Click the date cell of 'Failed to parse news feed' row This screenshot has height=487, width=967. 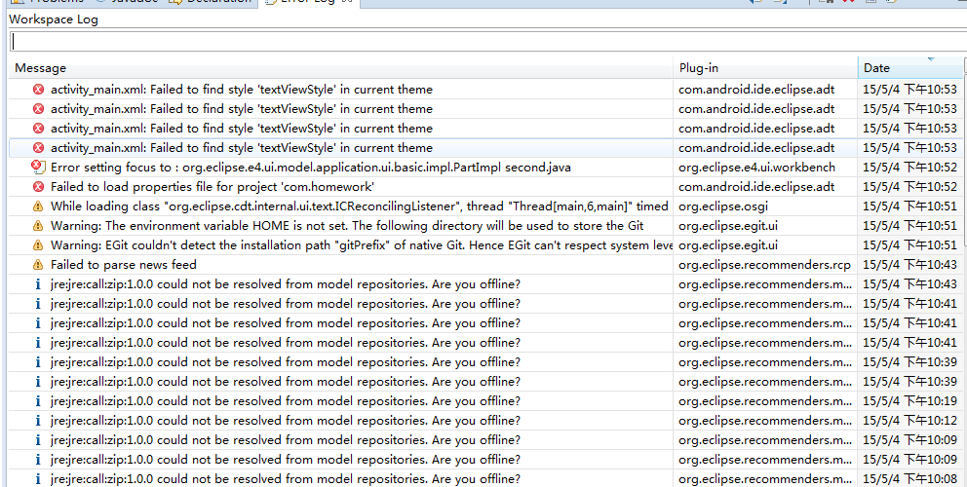(x=910, y=265)
